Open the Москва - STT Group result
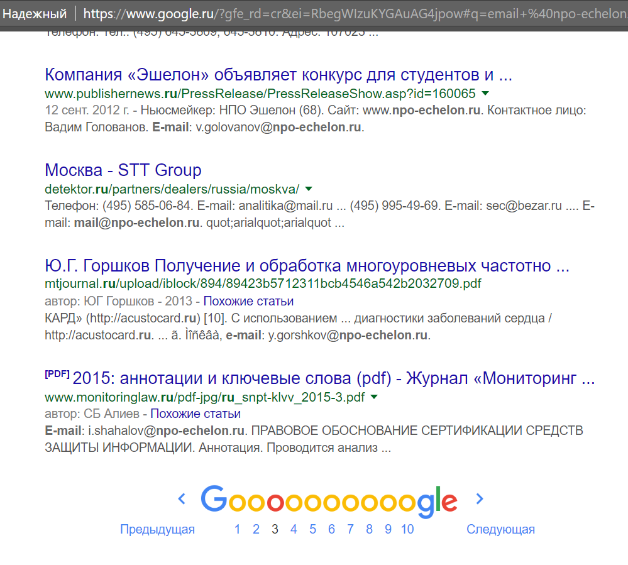 click(x=123, y=170)
